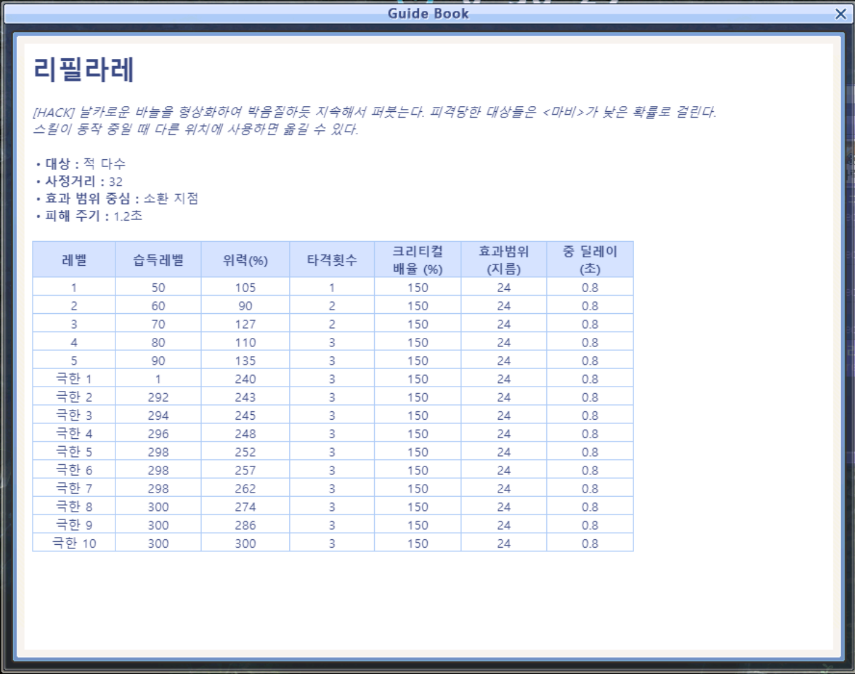Screen dimensions: 855x674
Task: Click the 위력(%) column header
Action: (x=245, y=260)
